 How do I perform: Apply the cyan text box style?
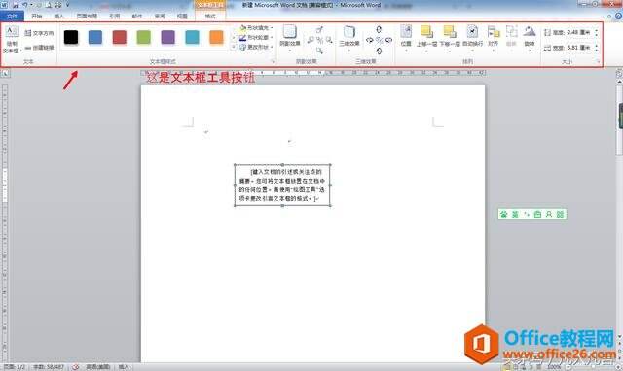tap(193, 37)
